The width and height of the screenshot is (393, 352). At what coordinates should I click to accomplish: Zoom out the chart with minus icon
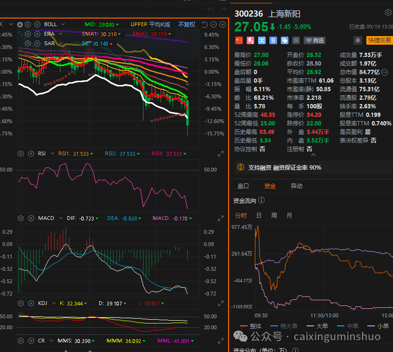point(214,24)
